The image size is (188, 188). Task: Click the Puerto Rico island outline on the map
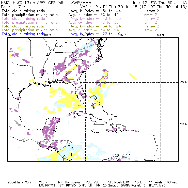(x=136, y=131)
